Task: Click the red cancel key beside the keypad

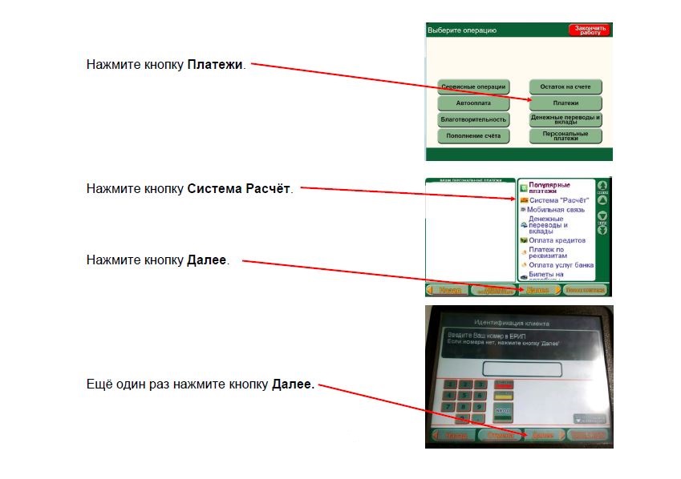Action: [504, 384]
